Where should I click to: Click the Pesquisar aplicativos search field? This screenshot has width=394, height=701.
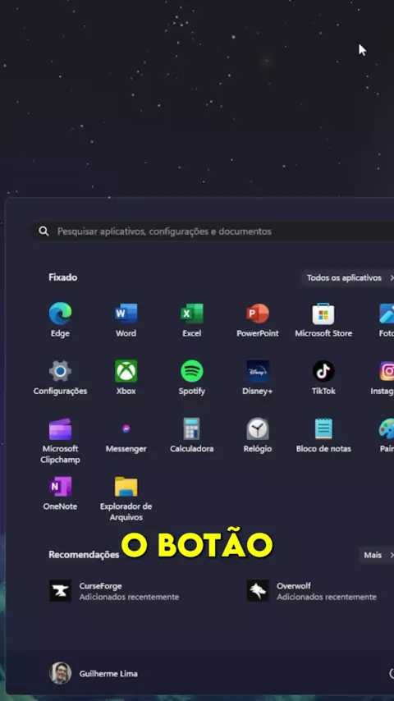click(213, 231)
